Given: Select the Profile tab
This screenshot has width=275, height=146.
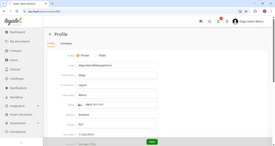Looking at the screenshot, I should (51, 43).
